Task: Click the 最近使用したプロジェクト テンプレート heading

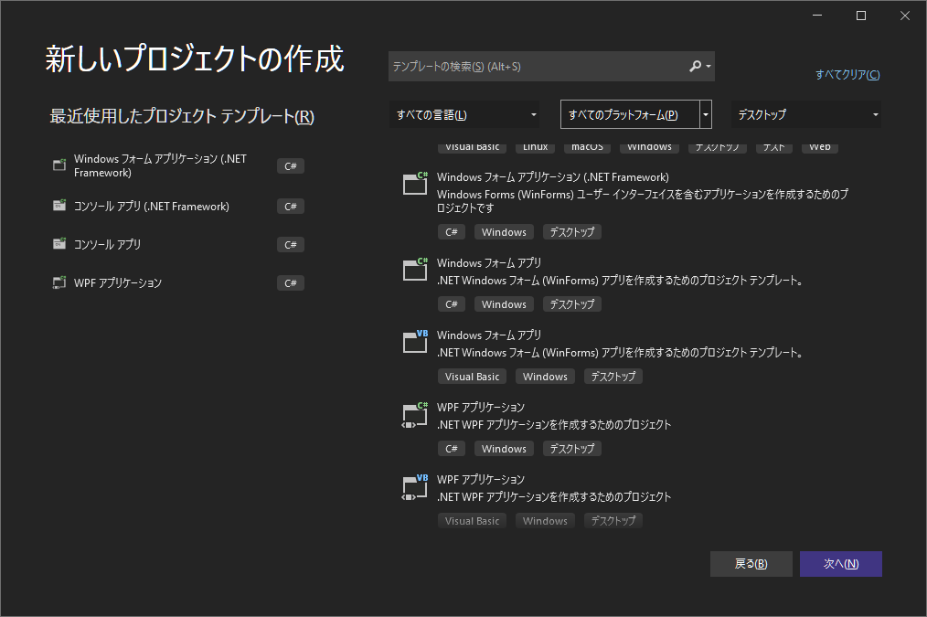Action: [x=182, y=116]
